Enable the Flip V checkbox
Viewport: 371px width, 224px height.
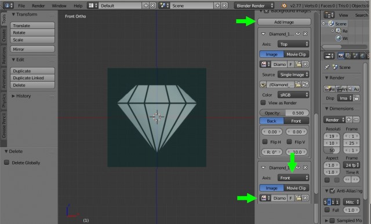(x=289, y=142)
